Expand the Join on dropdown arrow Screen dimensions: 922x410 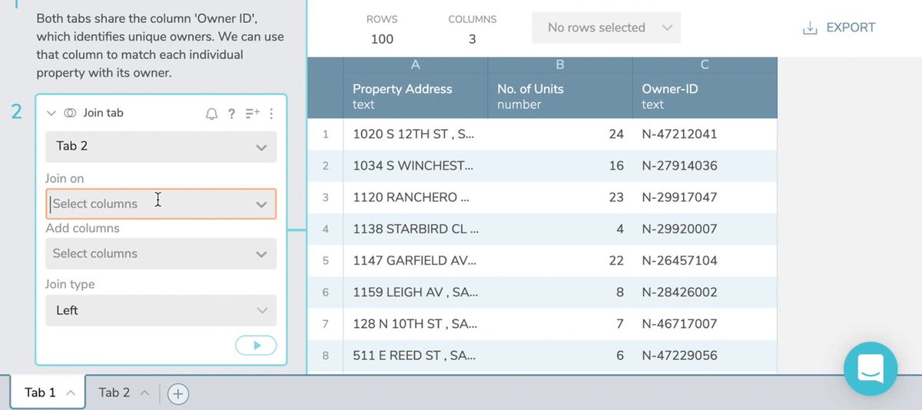click(x=261, y=204)
